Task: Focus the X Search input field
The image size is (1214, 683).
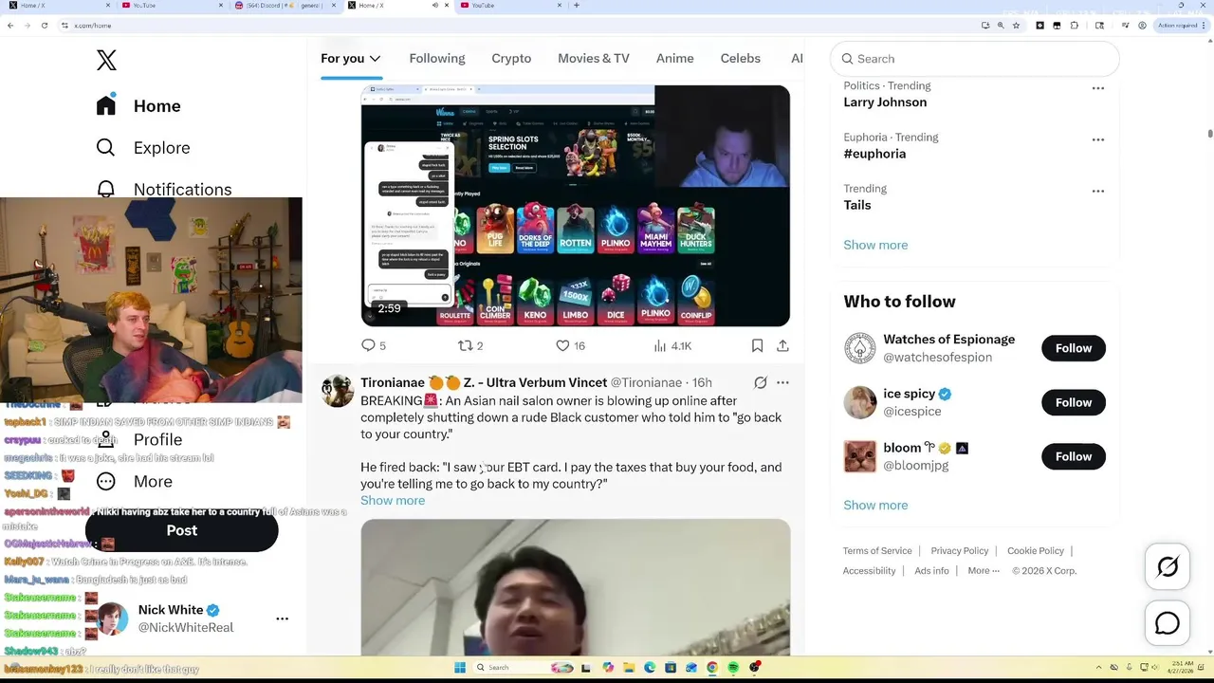Action: click(975, 59)
